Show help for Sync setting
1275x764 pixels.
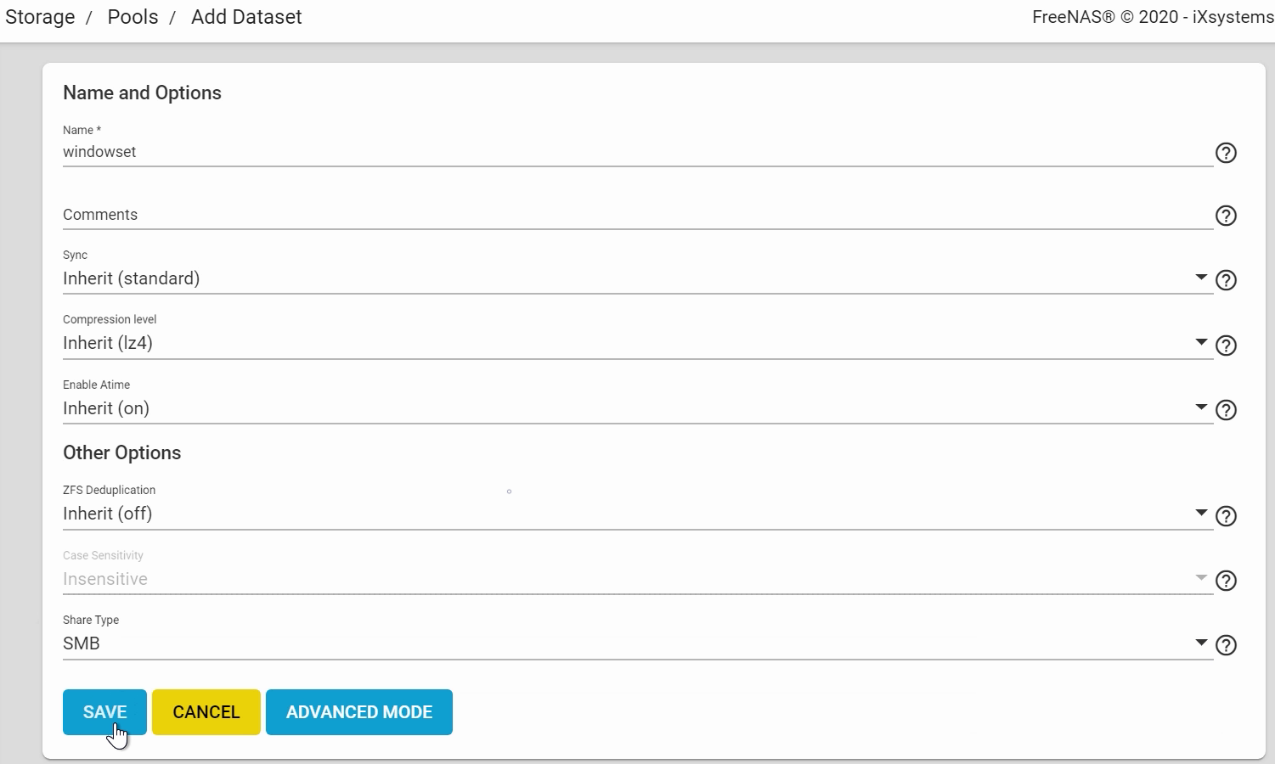tap(1226, 280)
